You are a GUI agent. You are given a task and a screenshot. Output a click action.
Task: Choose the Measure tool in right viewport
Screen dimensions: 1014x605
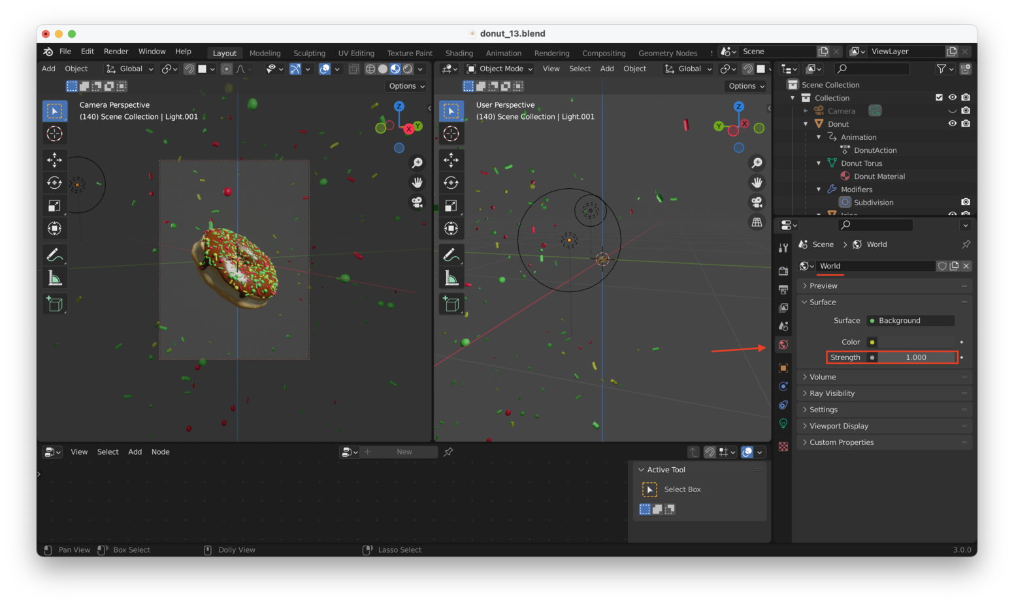coord(451,278)
